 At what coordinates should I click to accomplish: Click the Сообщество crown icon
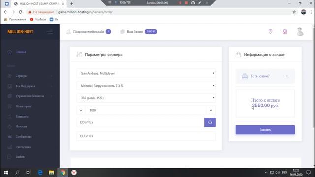click(10, 137)
